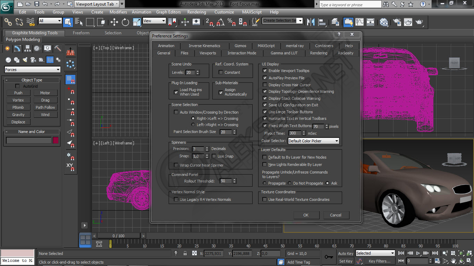Click the Select Object arrow tool
The image size is (474, 266).
point(68,22)
